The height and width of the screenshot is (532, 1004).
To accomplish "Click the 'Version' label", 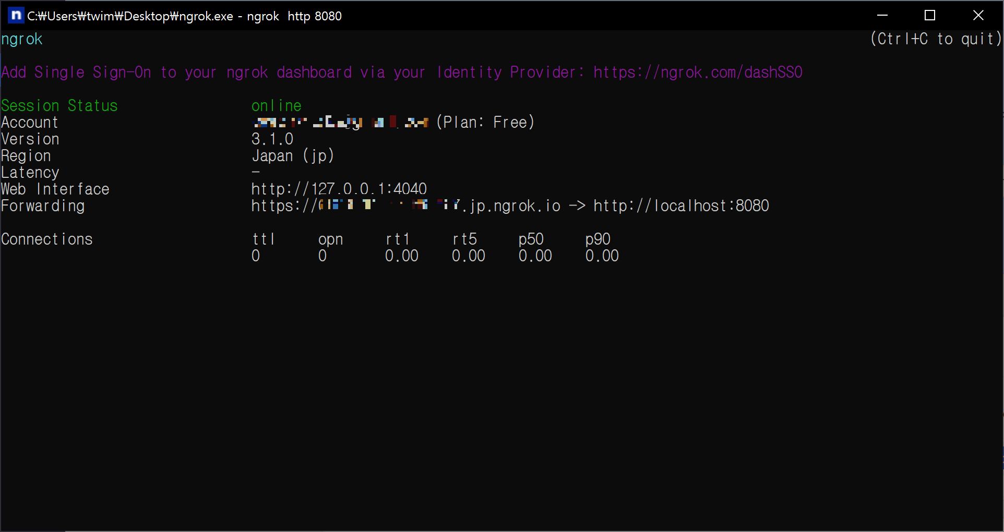I will coord(30,139).
